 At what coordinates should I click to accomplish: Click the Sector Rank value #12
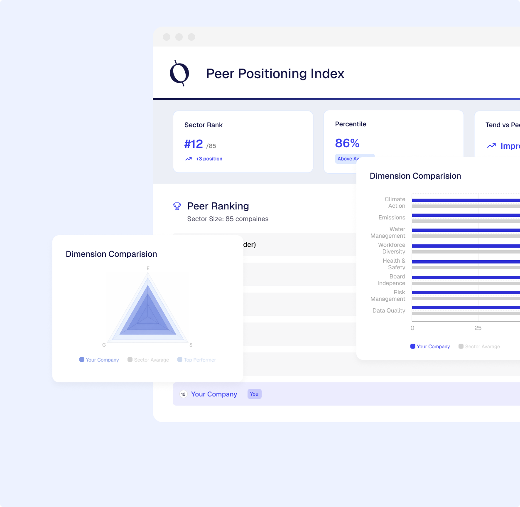(194, 144)
